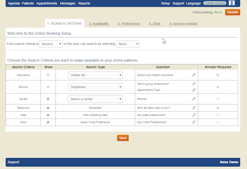Click the Resource row 'Dropdown' text

click(x=95, y=108)
